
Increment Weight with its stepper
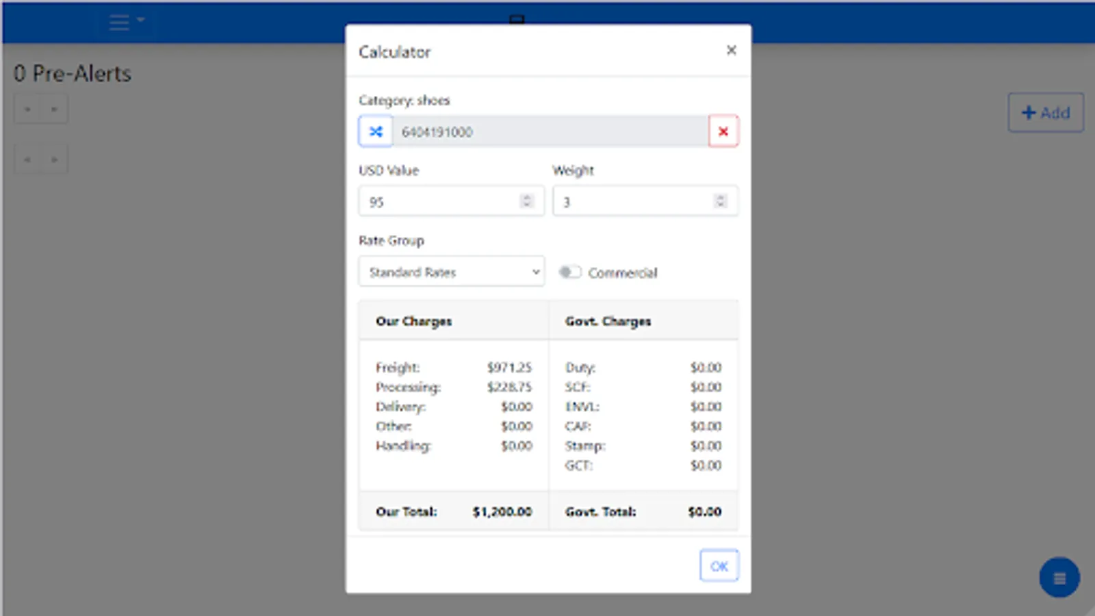coord(720,198)
